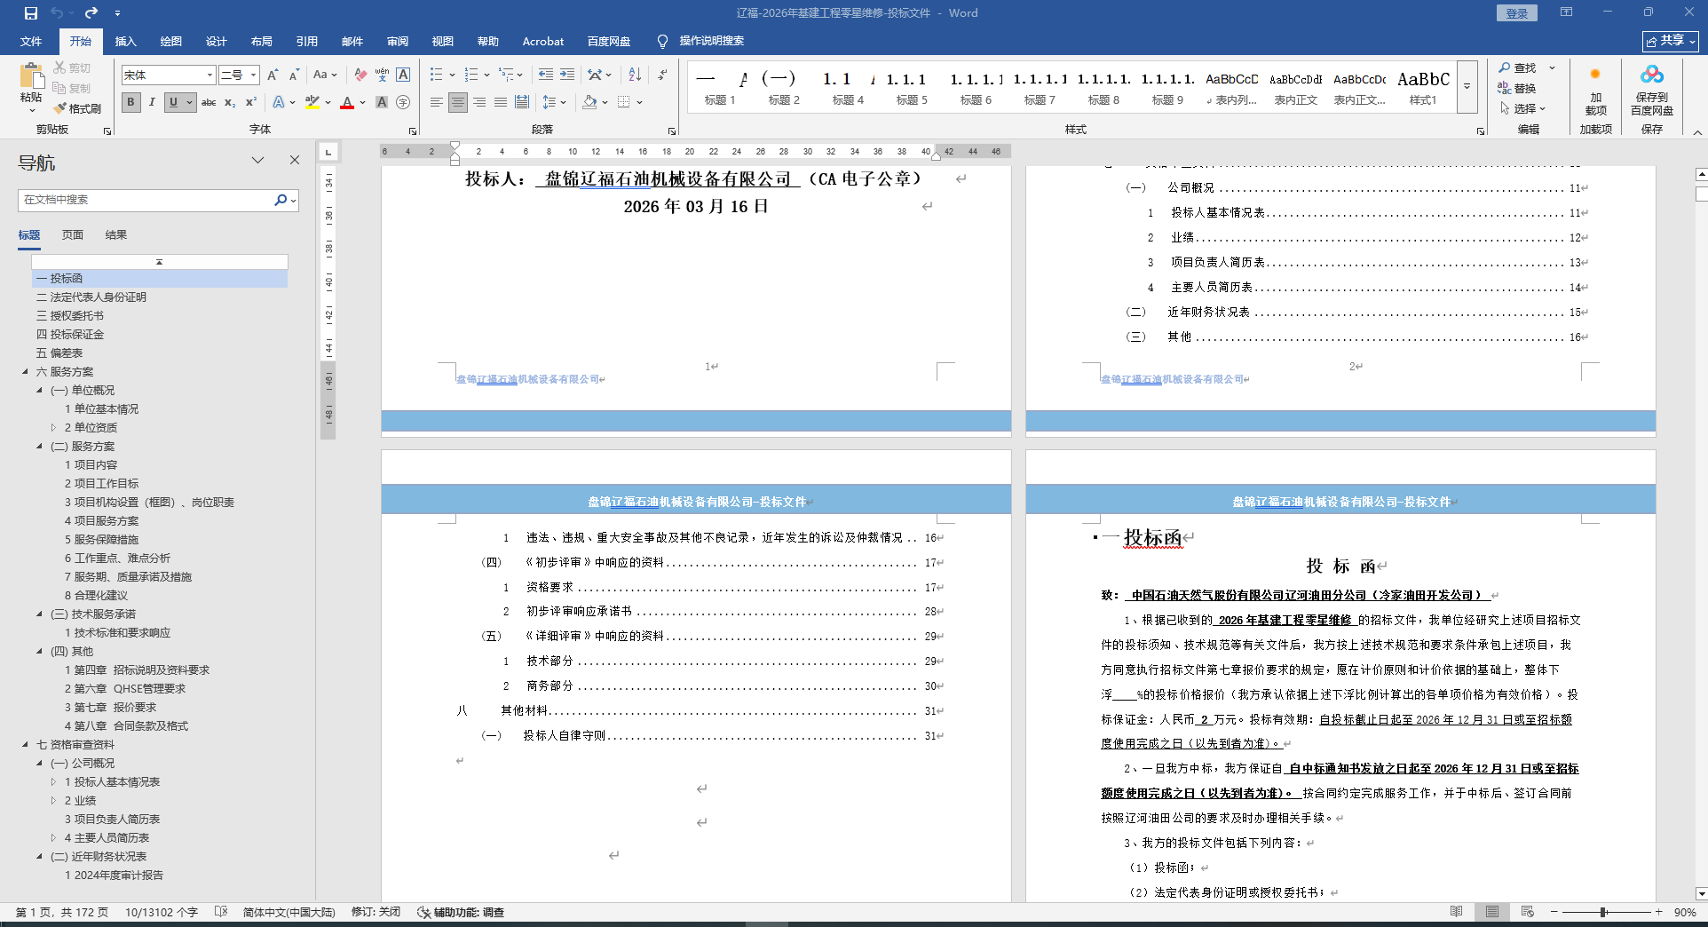Image resolution: width=1708 pixels, height=927 pixels.
Task: Use the Format Painter (格式刷) tool
Action: pos(77,108)
